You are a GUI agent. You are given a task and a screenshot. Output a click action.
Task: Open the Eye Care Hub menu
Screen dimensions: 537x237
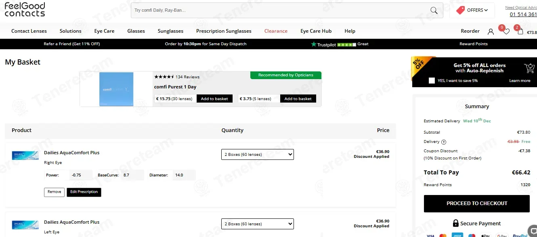coord(316,31)
